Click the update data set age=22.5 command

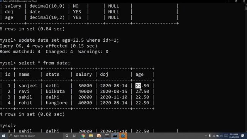[69, 40]
